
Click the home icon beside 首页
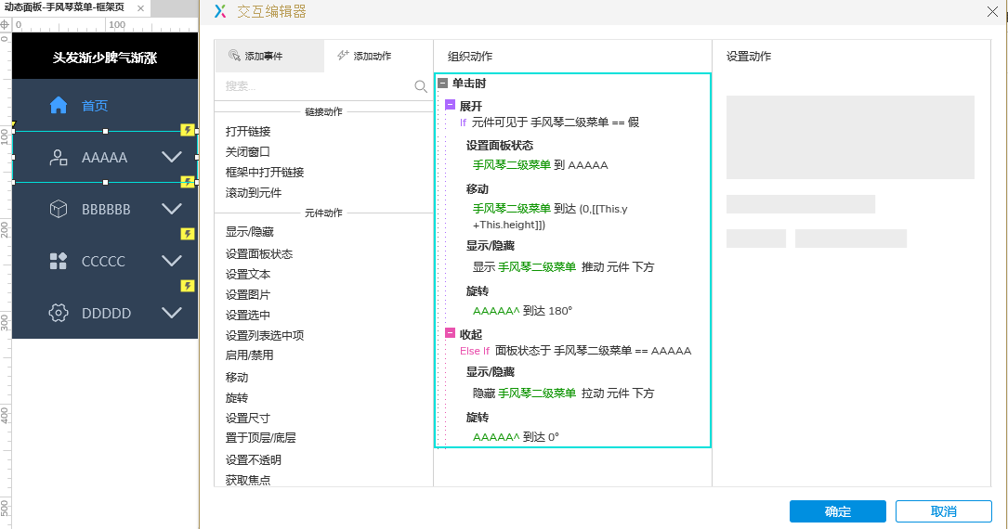(x=59, y=105)
